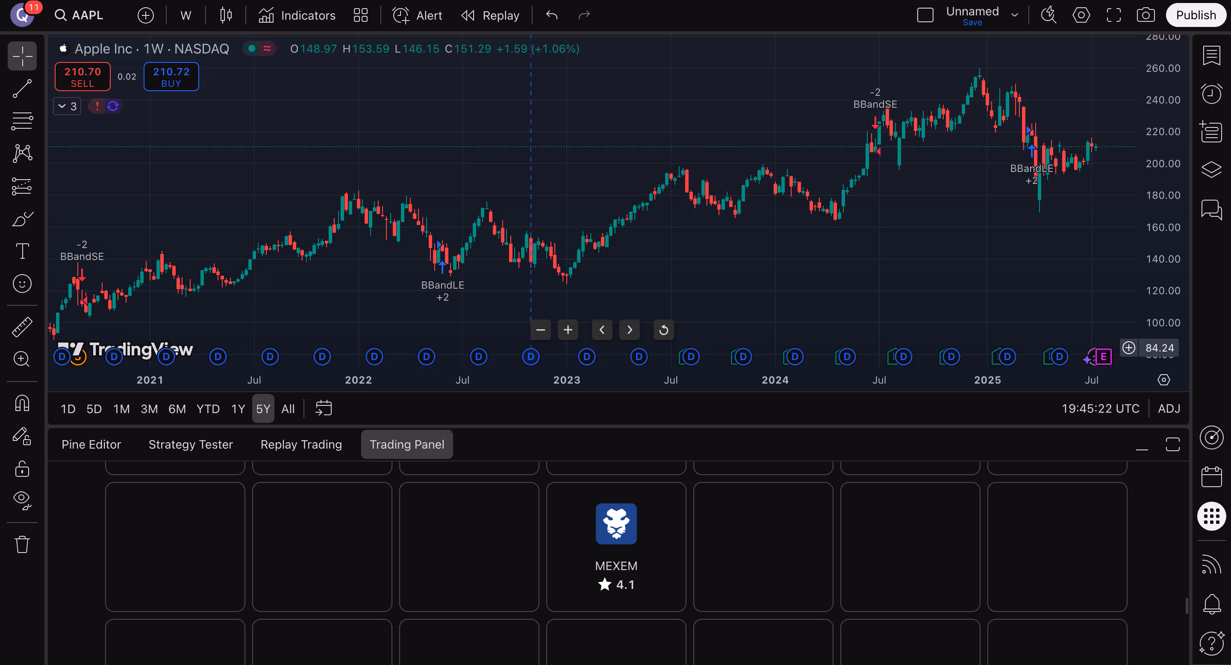Open the 19:45:22 UTC timezone menu
This screenshot has height=665, width=1231.
click(x=1101, y=409)
